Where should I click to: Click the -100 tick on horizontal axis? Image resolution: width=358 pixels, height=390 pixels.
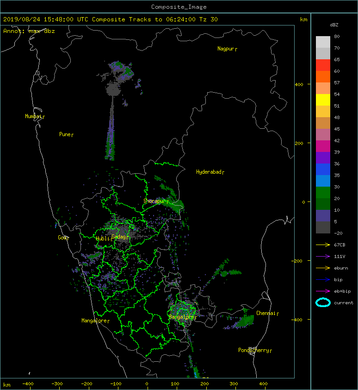pyautogui.click(x=116, y=384)
